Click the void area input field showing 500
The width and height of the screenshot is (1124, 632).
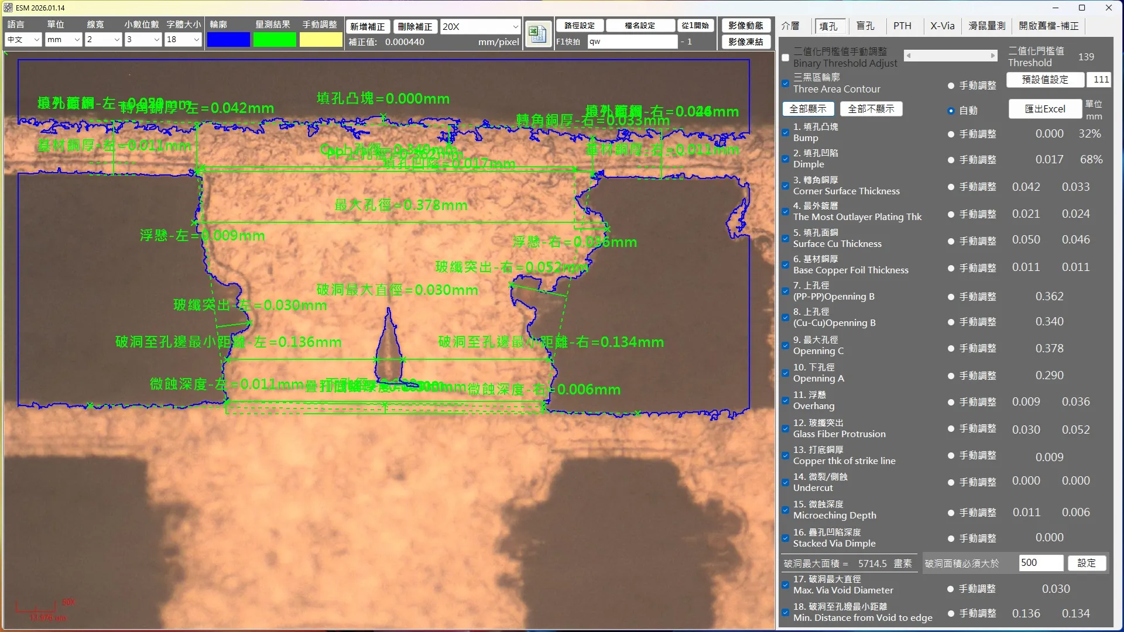(x=1040, y=563)
